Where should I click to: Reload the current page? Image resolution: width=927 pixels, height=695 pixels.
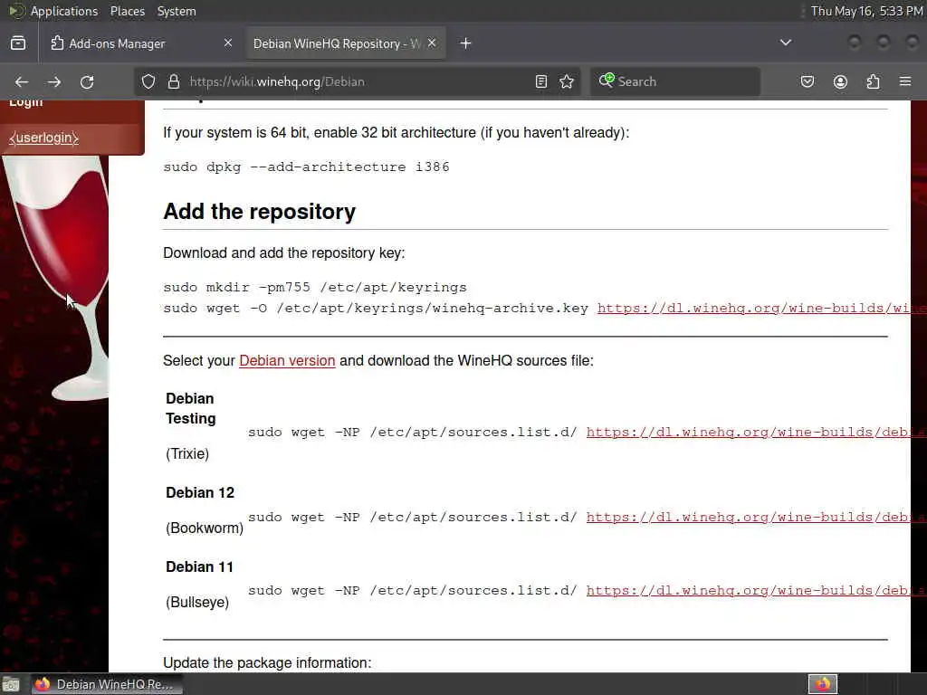[x=87, y=81]
